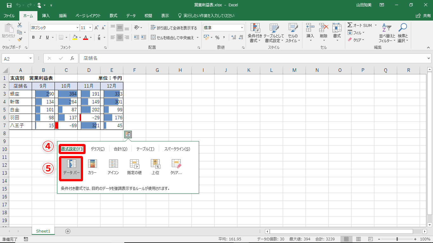The image size is (433, 243).
Task: Switch to Normal view in status bar
Action: click(x=346, y=239)
